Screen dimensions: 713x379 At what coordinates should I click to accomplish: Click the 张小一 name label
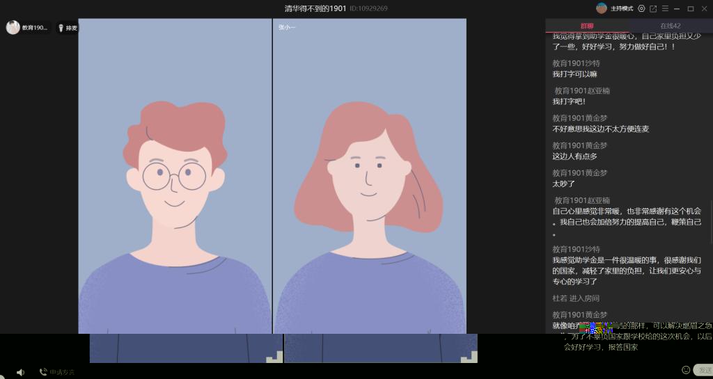tap(287, 27)
